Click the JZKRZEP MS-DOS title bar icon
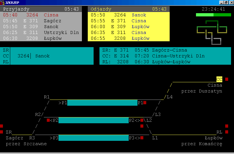234x154 pixels. (2, 2)
